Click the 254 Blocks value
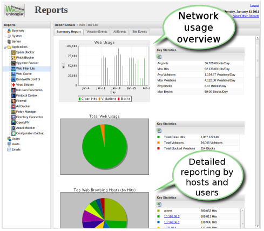264x231 pixels. click(x=208, y=148)
